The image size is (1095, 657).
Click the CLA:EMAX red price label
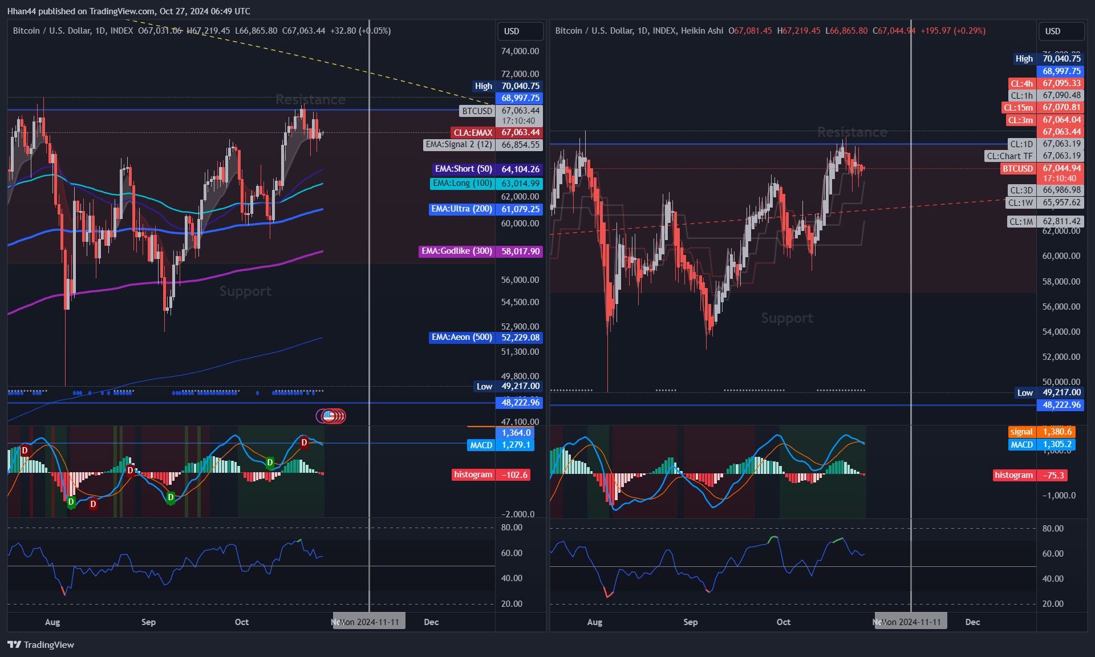click(496, 132)
